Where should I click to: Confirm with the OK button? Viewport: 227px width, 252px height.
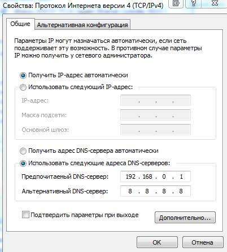157,242
